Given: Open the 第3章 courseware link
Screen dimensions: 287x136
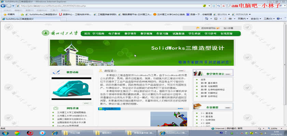Looking at the screenshot, I should [x=213, y=89].
